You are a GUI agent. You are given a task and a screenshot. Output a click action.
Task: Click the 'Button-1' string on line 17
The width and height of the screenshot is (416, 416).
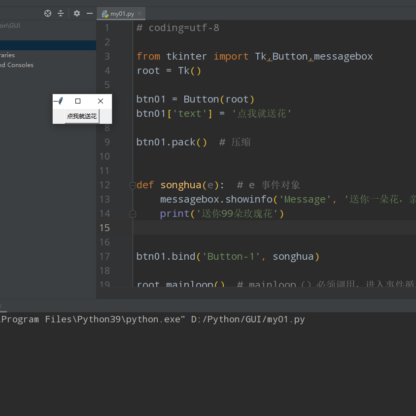(231, 257)
